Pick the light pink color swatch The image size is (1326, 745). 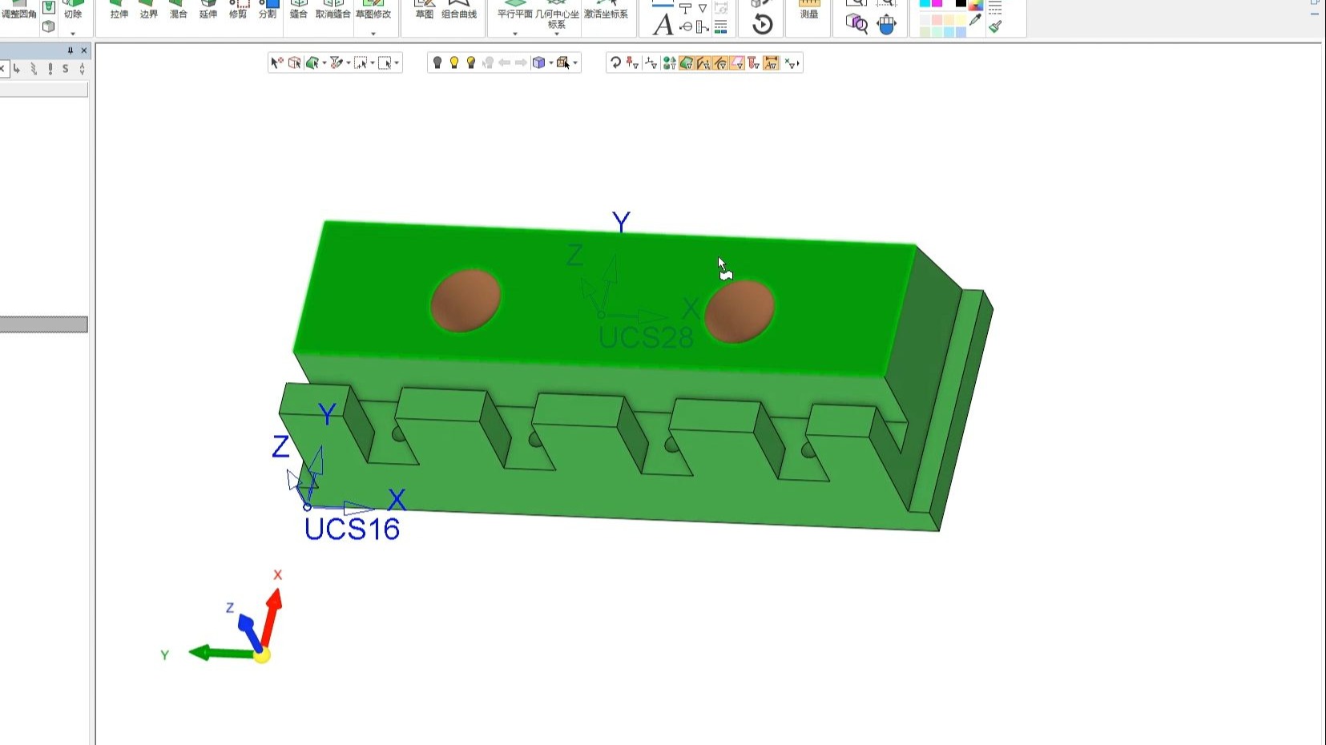pos(937,20)
